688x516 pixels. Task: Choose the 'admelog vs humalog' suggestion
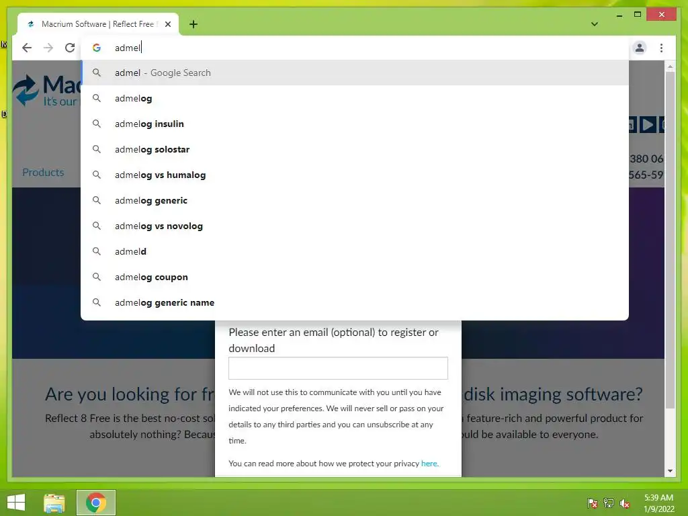[355, 175]
